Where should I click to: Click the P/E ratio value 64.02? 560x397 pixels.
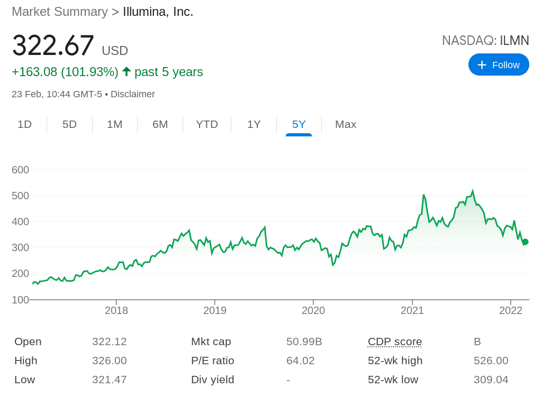[x=300, y=361]
